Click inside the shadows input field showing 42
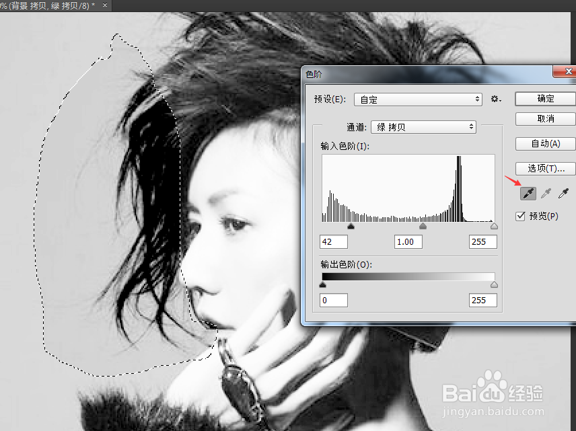Screen dimensions: 576x431 click(333, 241)
